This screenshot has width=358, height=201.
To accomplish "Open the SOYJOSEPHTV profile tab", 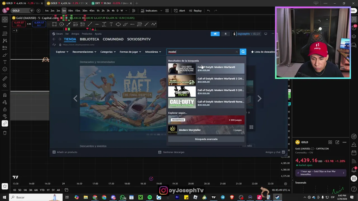I will pos(139,39).
